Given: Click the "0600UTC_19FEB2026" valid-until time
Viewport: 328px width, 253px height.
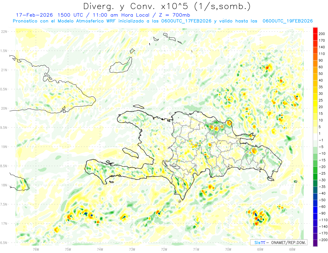Looking at the screenshot, I should (288, 21).
